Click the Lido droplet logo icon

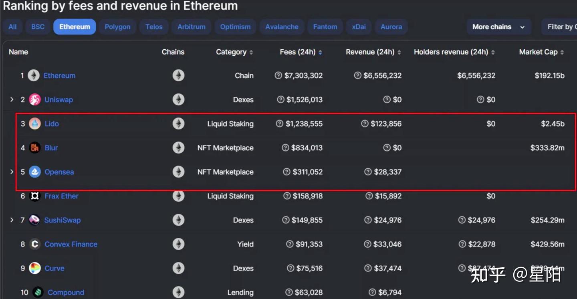point(35,124)
